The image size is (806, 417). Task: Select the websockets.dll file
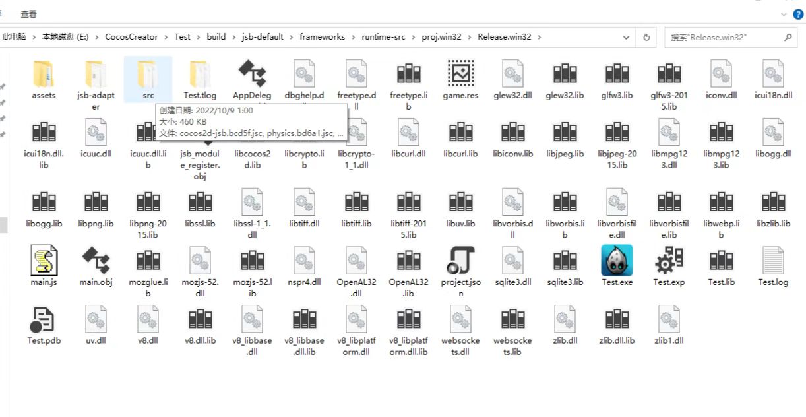click(x=461, y=331)
